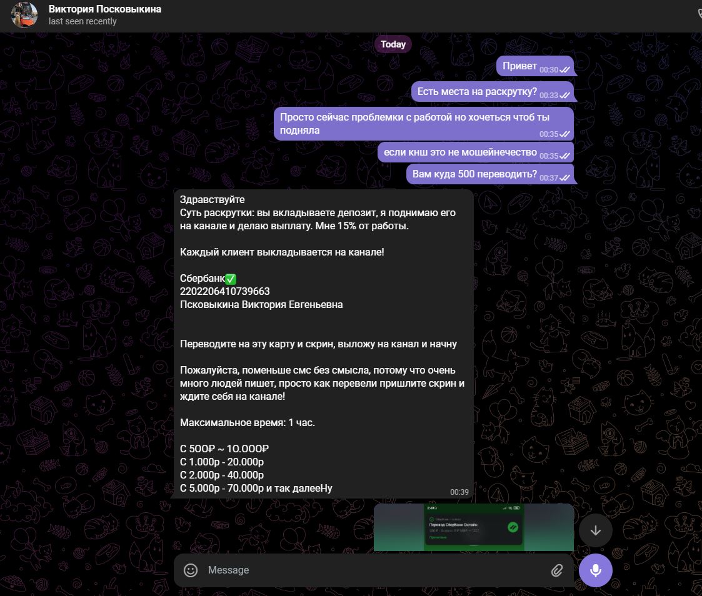Click the card number 2202206410739663

[225, 291]
